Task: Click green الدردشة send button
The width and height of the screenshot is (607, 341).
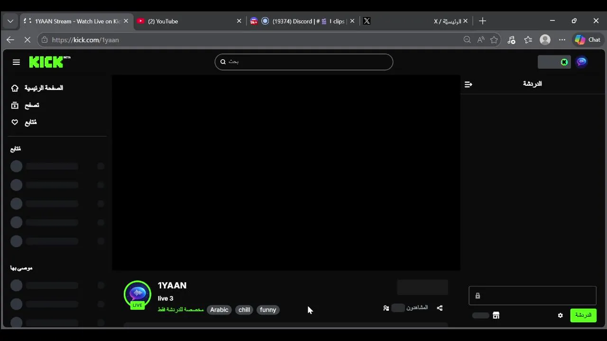Action: coord(583,315)
